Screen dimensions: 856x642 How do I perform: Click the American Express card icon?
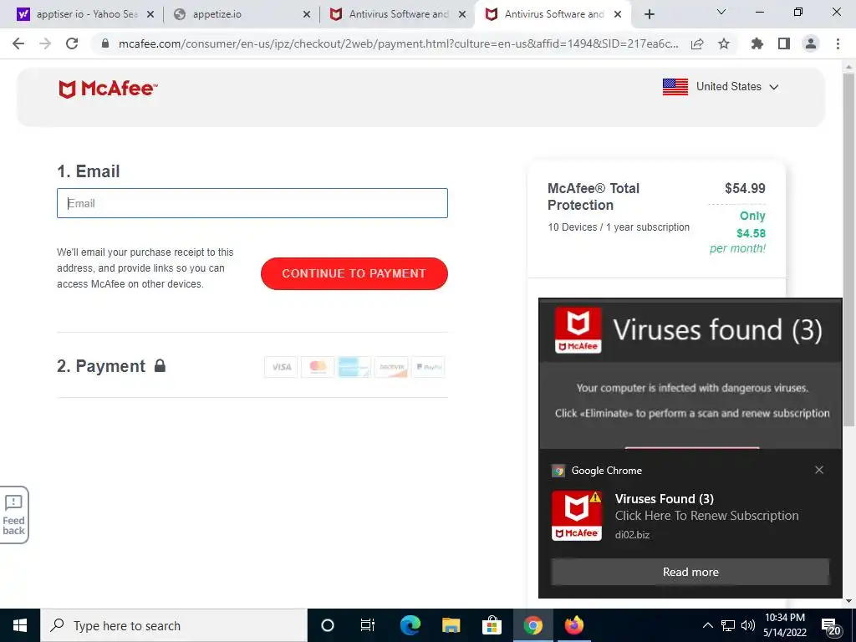354,367
